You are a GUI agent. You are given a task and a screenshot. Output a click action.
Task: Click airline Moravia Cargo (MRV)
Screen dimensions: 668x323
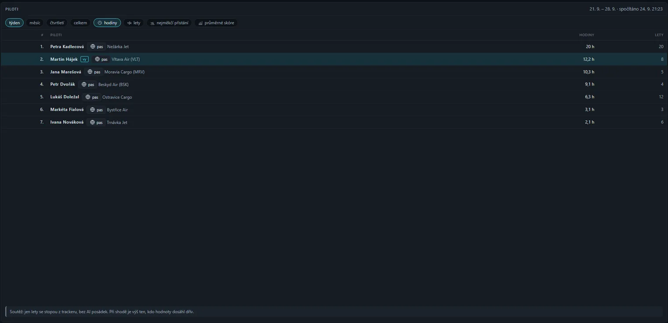(x=124, y=72)
